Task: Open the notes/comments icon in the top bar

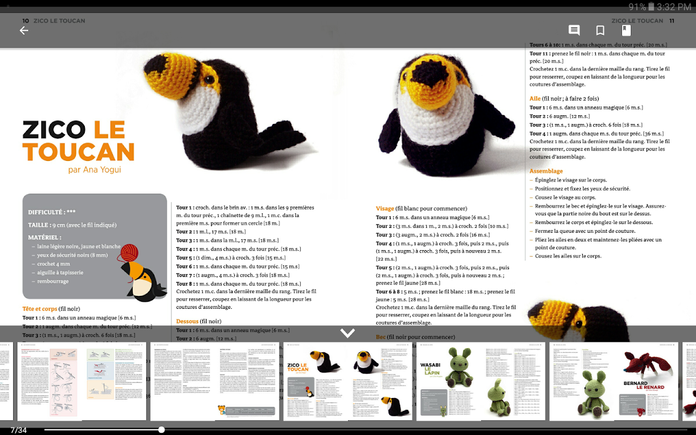Action: click(574, 30)
